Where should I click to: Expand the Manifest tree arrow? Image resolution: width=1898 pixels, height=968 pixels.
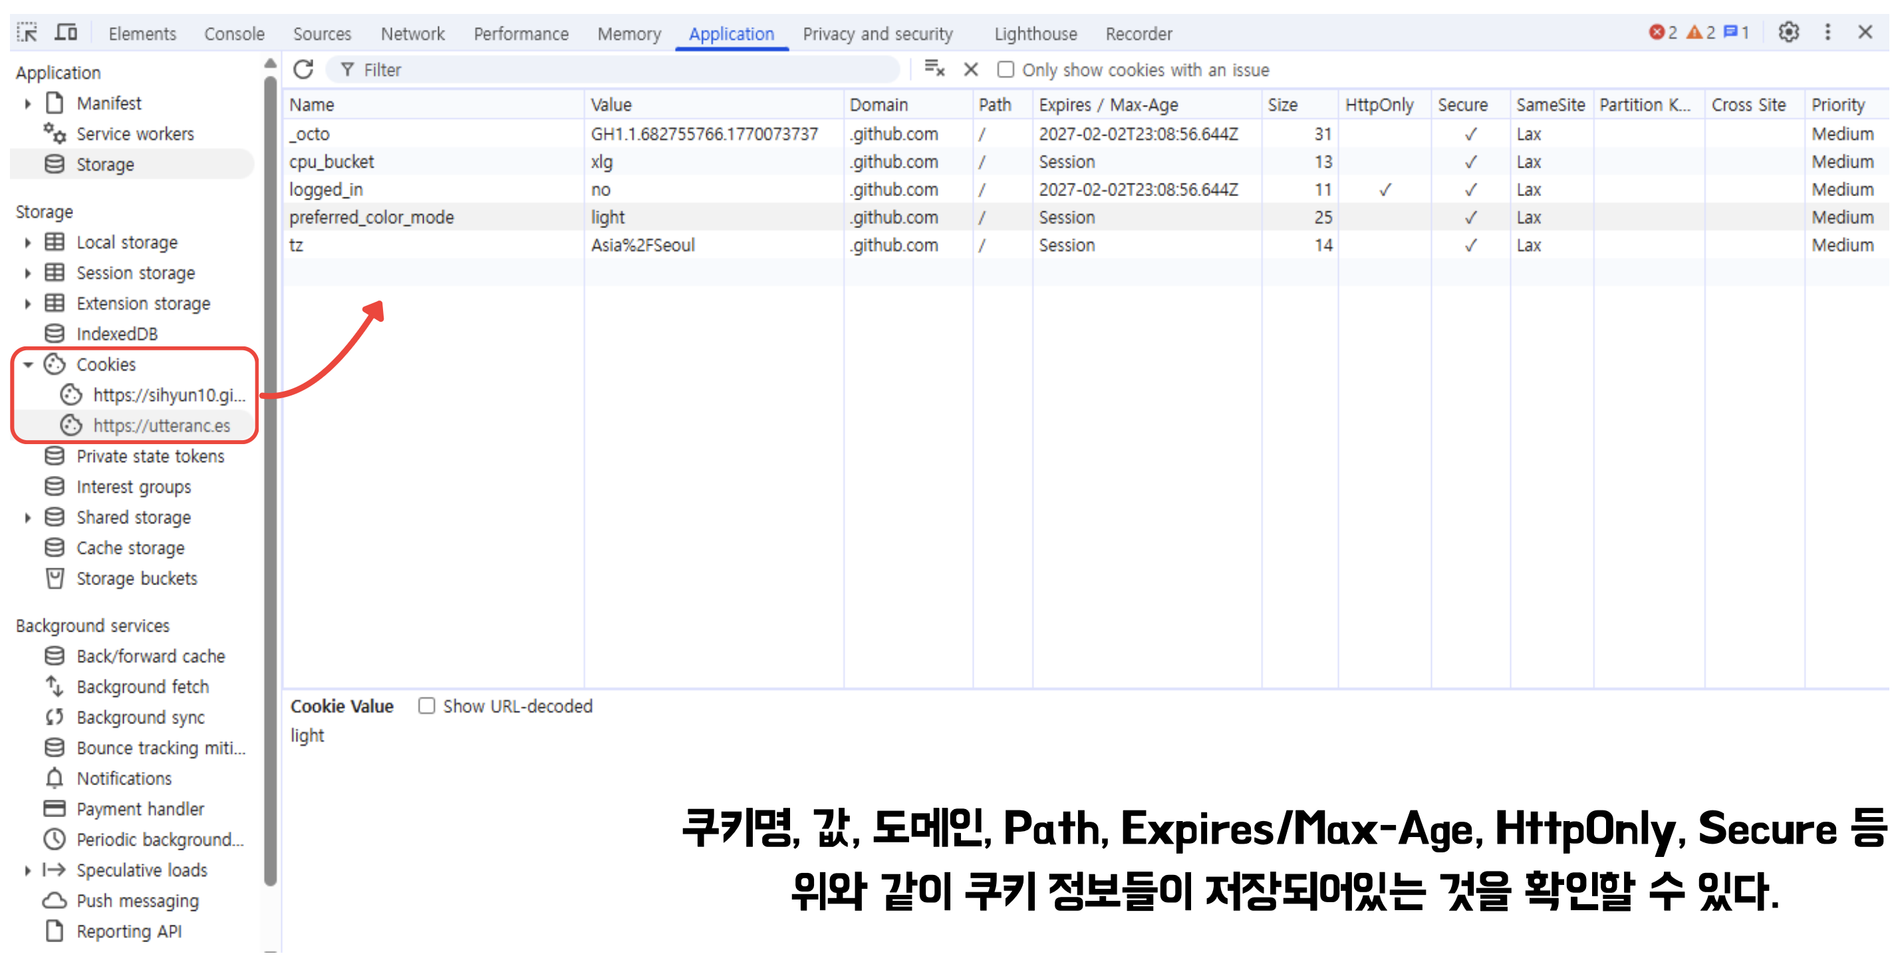28,103
